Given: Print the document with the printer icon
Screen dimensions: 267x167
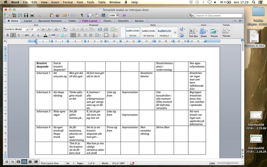Looking at the screenshot, I should [32, 15].
